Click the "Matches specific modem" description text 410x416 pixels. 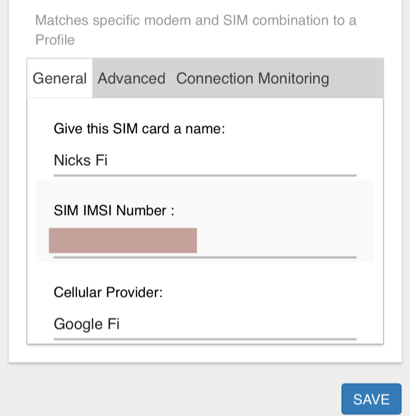pyautogui.click(x=195, y=20)
